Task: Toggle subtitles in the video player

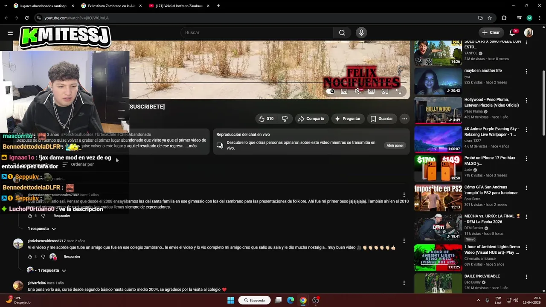Action: point(344,91)
